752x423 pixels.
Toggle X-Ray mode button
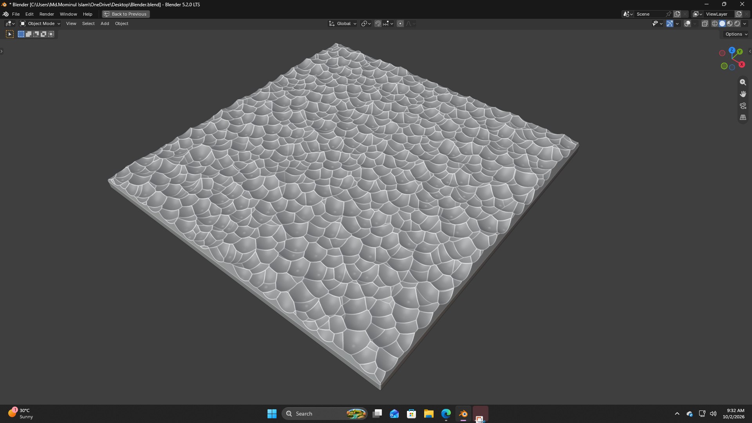click(x=705, y=24)
